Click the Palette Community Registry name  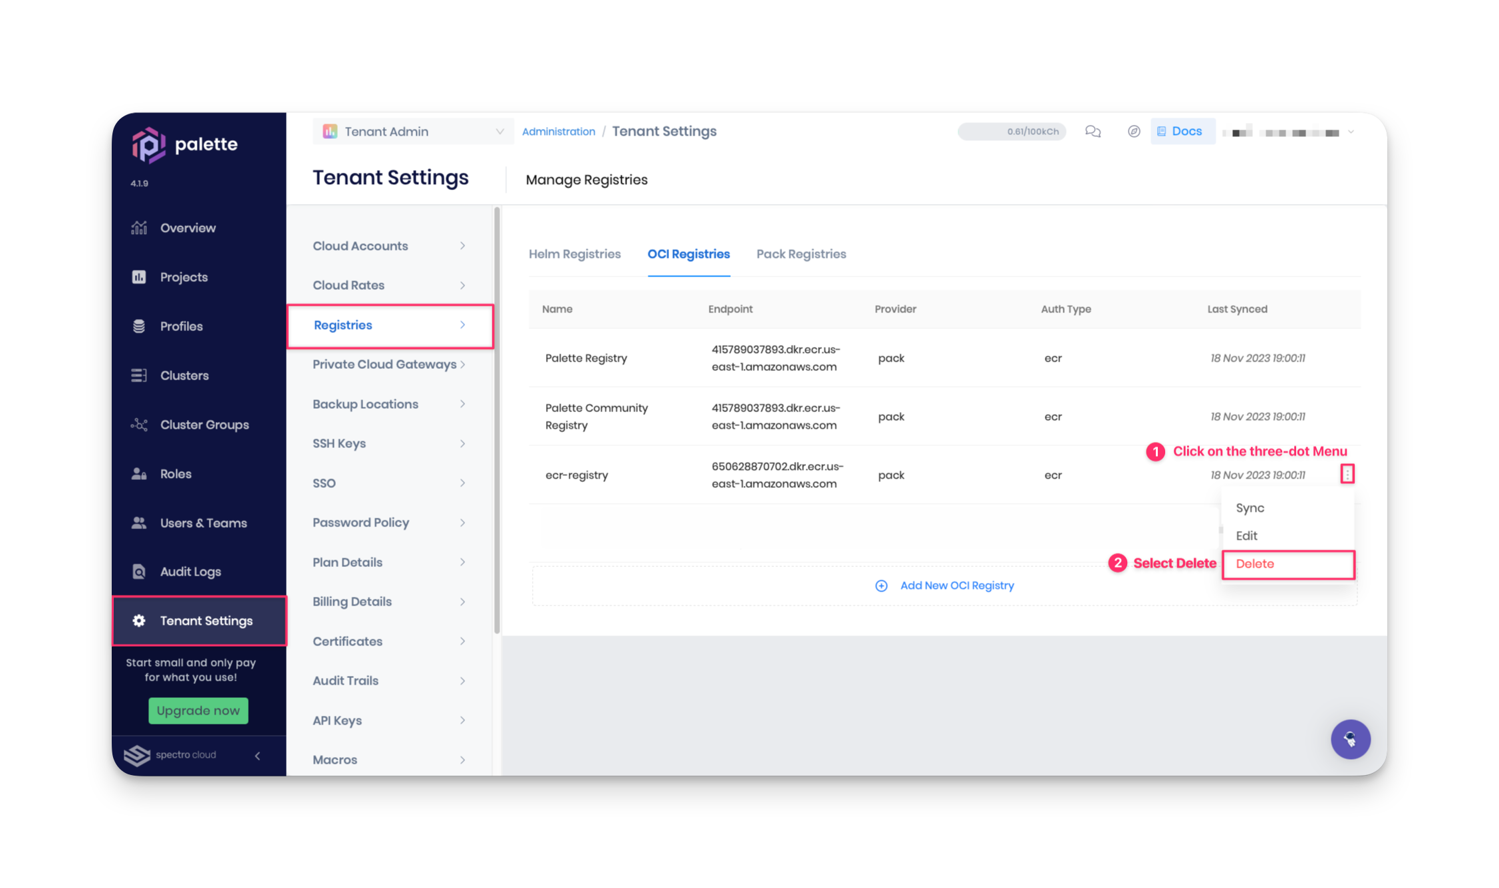(597, 417)
